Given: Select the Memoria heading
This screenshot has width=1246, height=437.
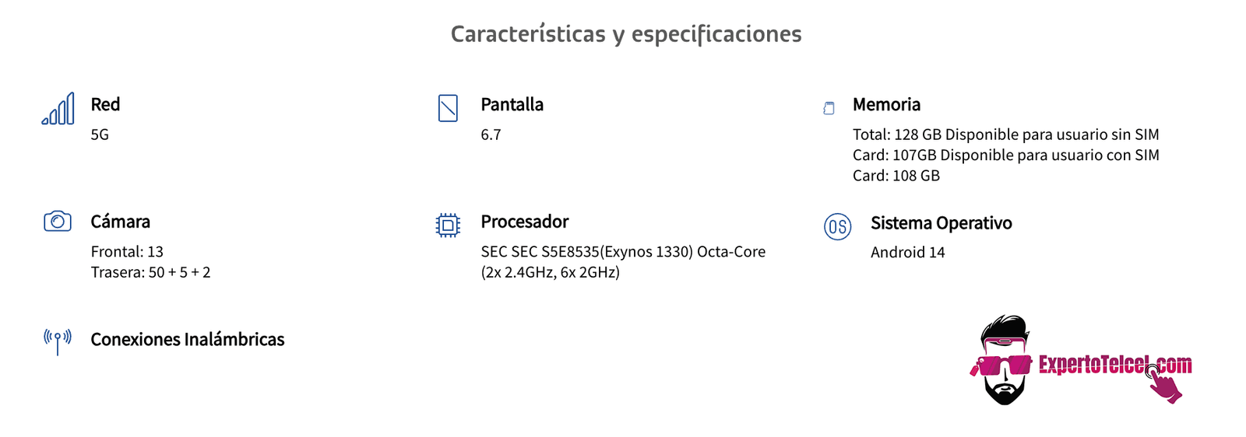Looking at the screenshot, I should coord(886,104).
